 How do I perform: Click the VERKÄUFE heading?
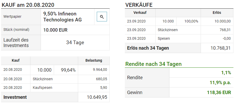click(x=139, y=5)
